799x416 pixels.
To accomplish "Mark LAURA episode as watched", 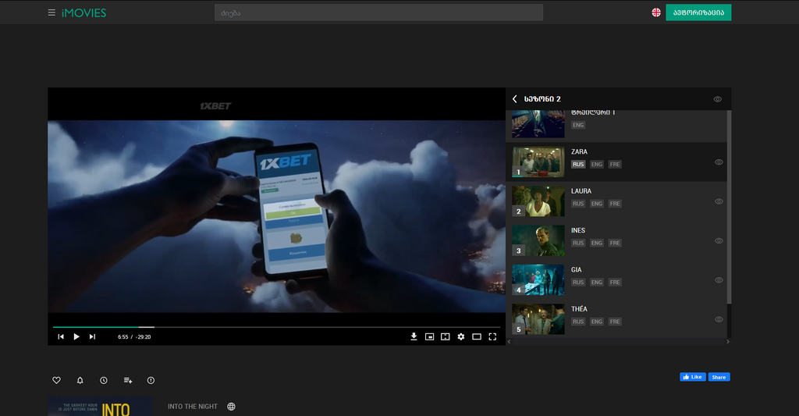I will pos(719,201).
